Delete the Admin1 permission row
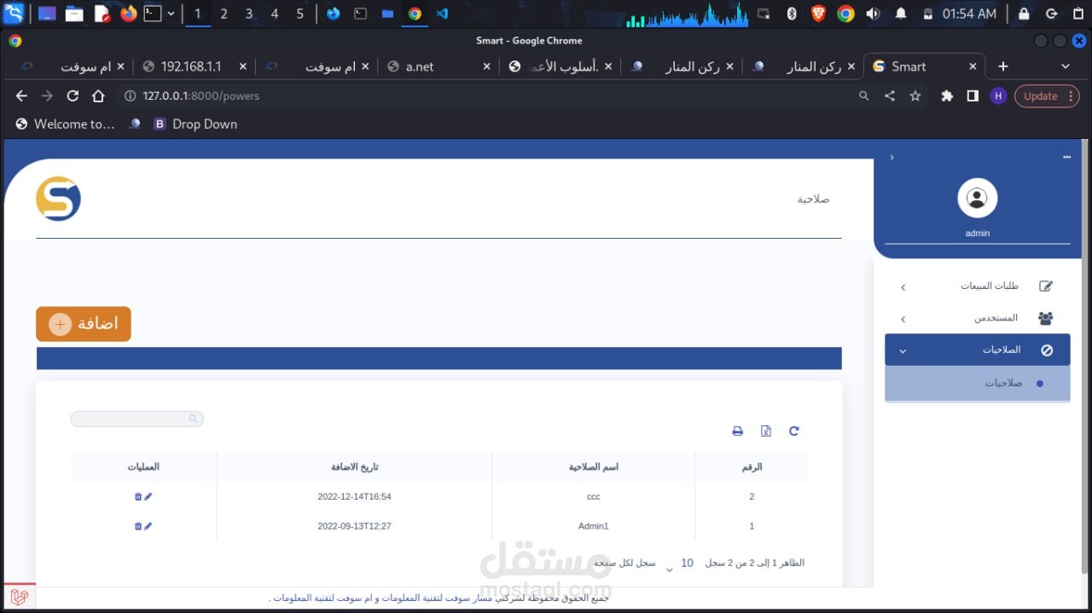 pos(138,526)
